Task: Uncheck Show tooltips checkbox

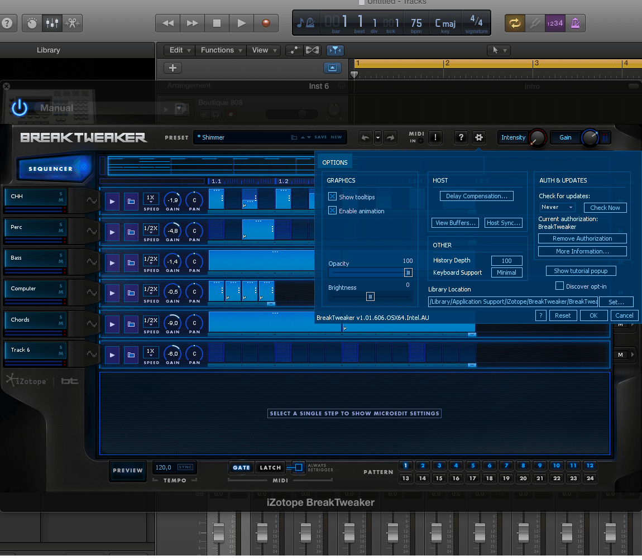Action: point(333,197)
